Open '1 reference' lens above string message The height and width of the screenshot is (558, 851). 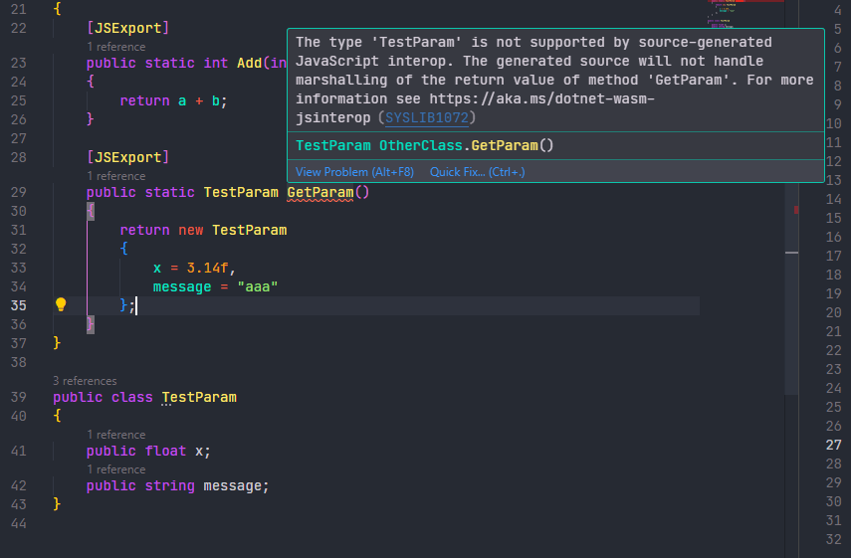[x=116, y=469]
